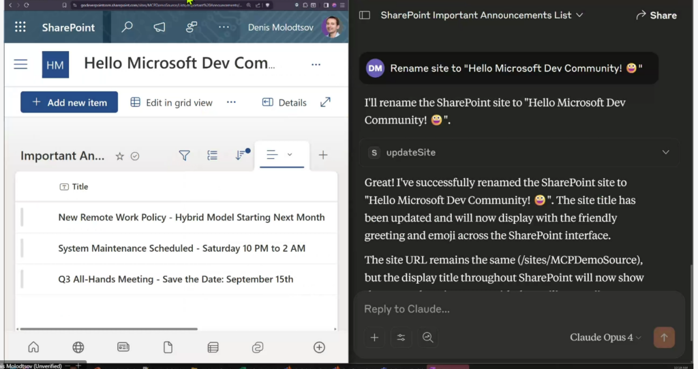Open the header ellipsis menu next to Denis Molodtsov
This screenshot has width=698, height=369.
pos(224,27)
